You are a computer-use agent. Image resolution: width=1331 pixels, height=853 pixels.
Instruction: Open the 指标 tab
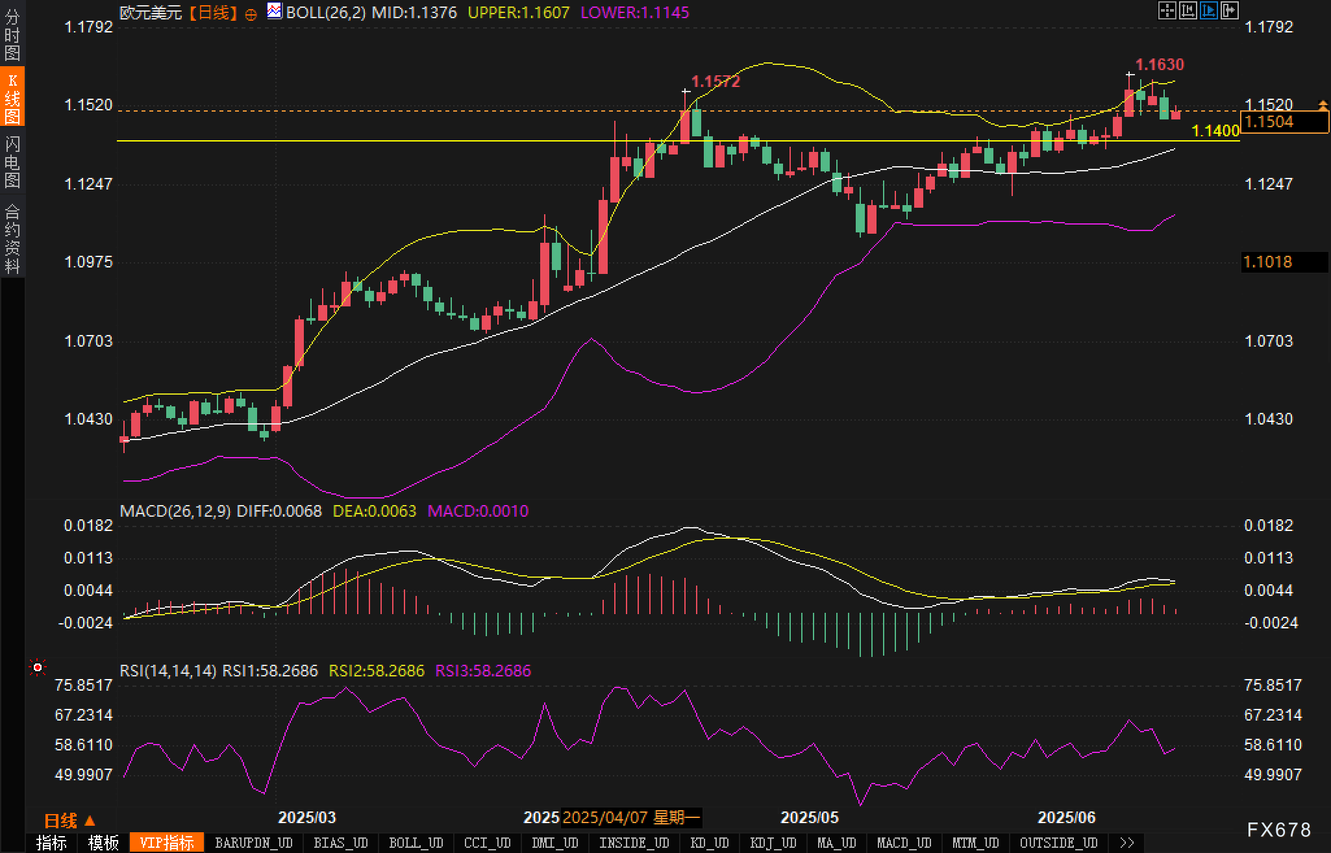(51, 843)
